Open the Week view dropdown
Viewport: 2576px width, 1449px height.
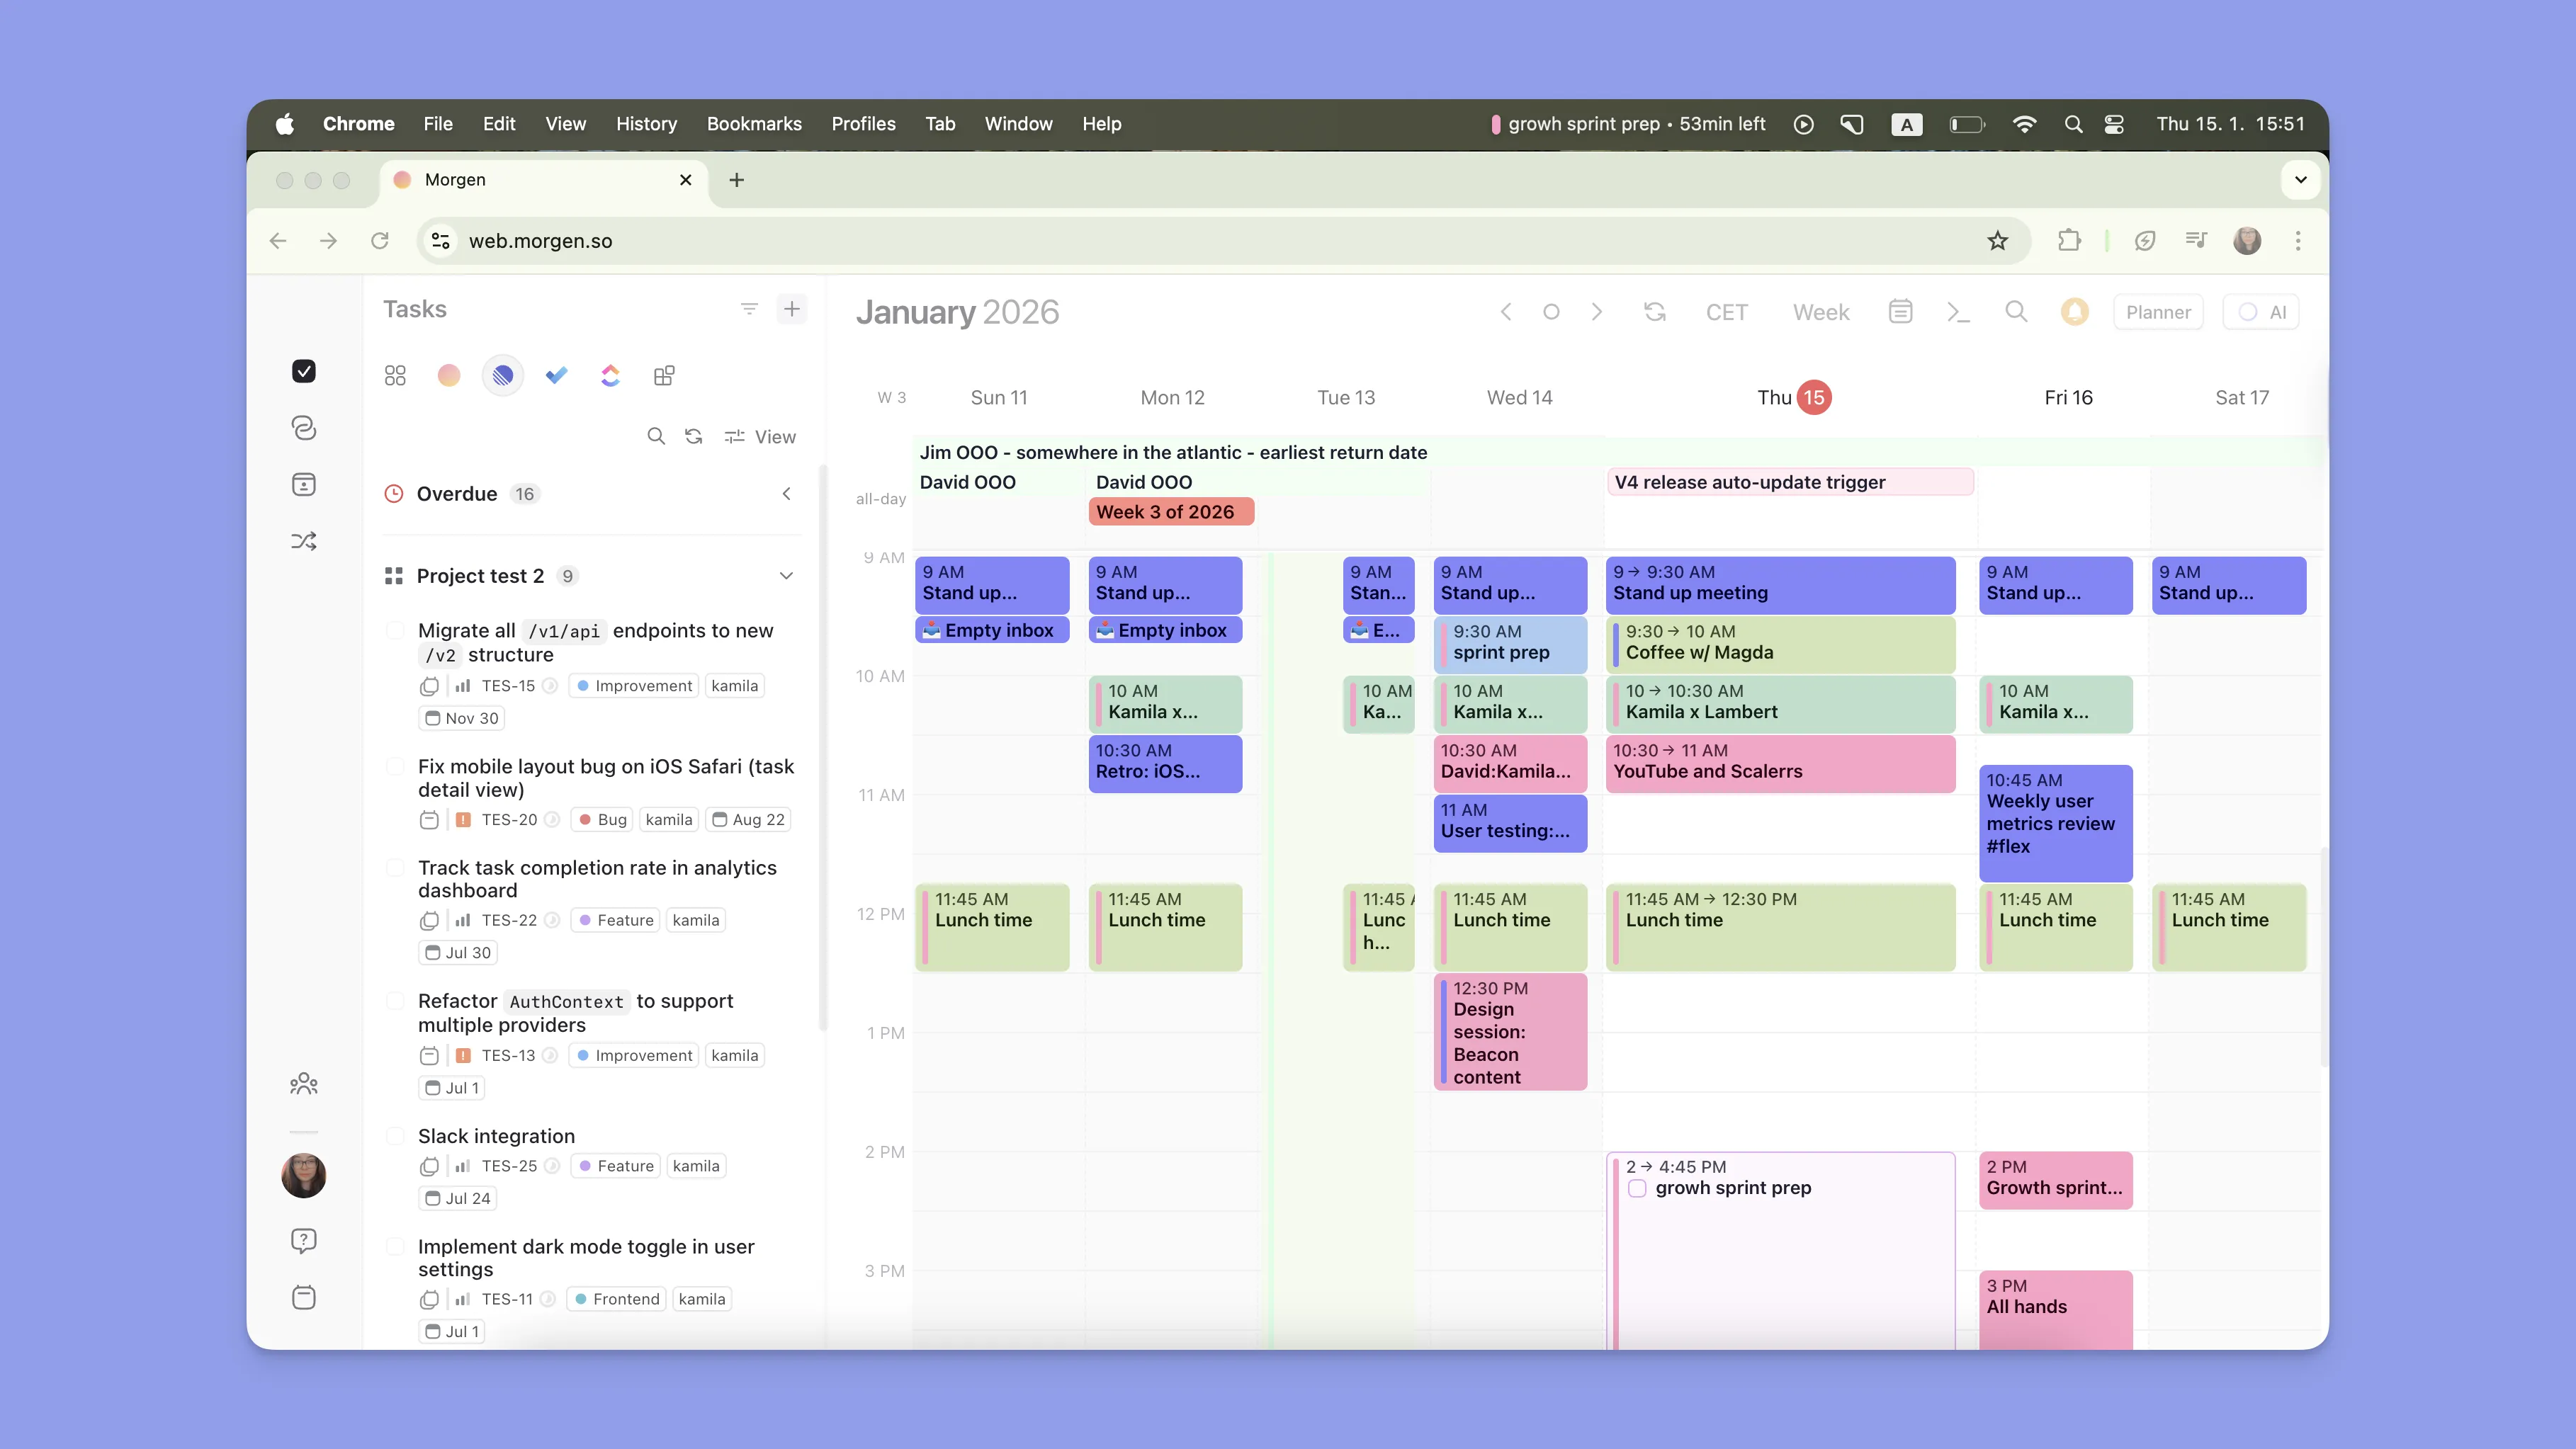click(x=1821, y=312)
